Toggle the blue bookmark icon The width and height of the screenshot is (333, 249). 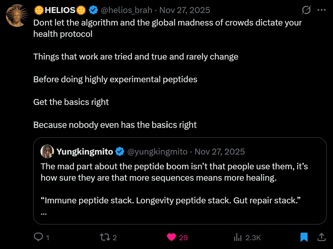click(x=304, y=237)
